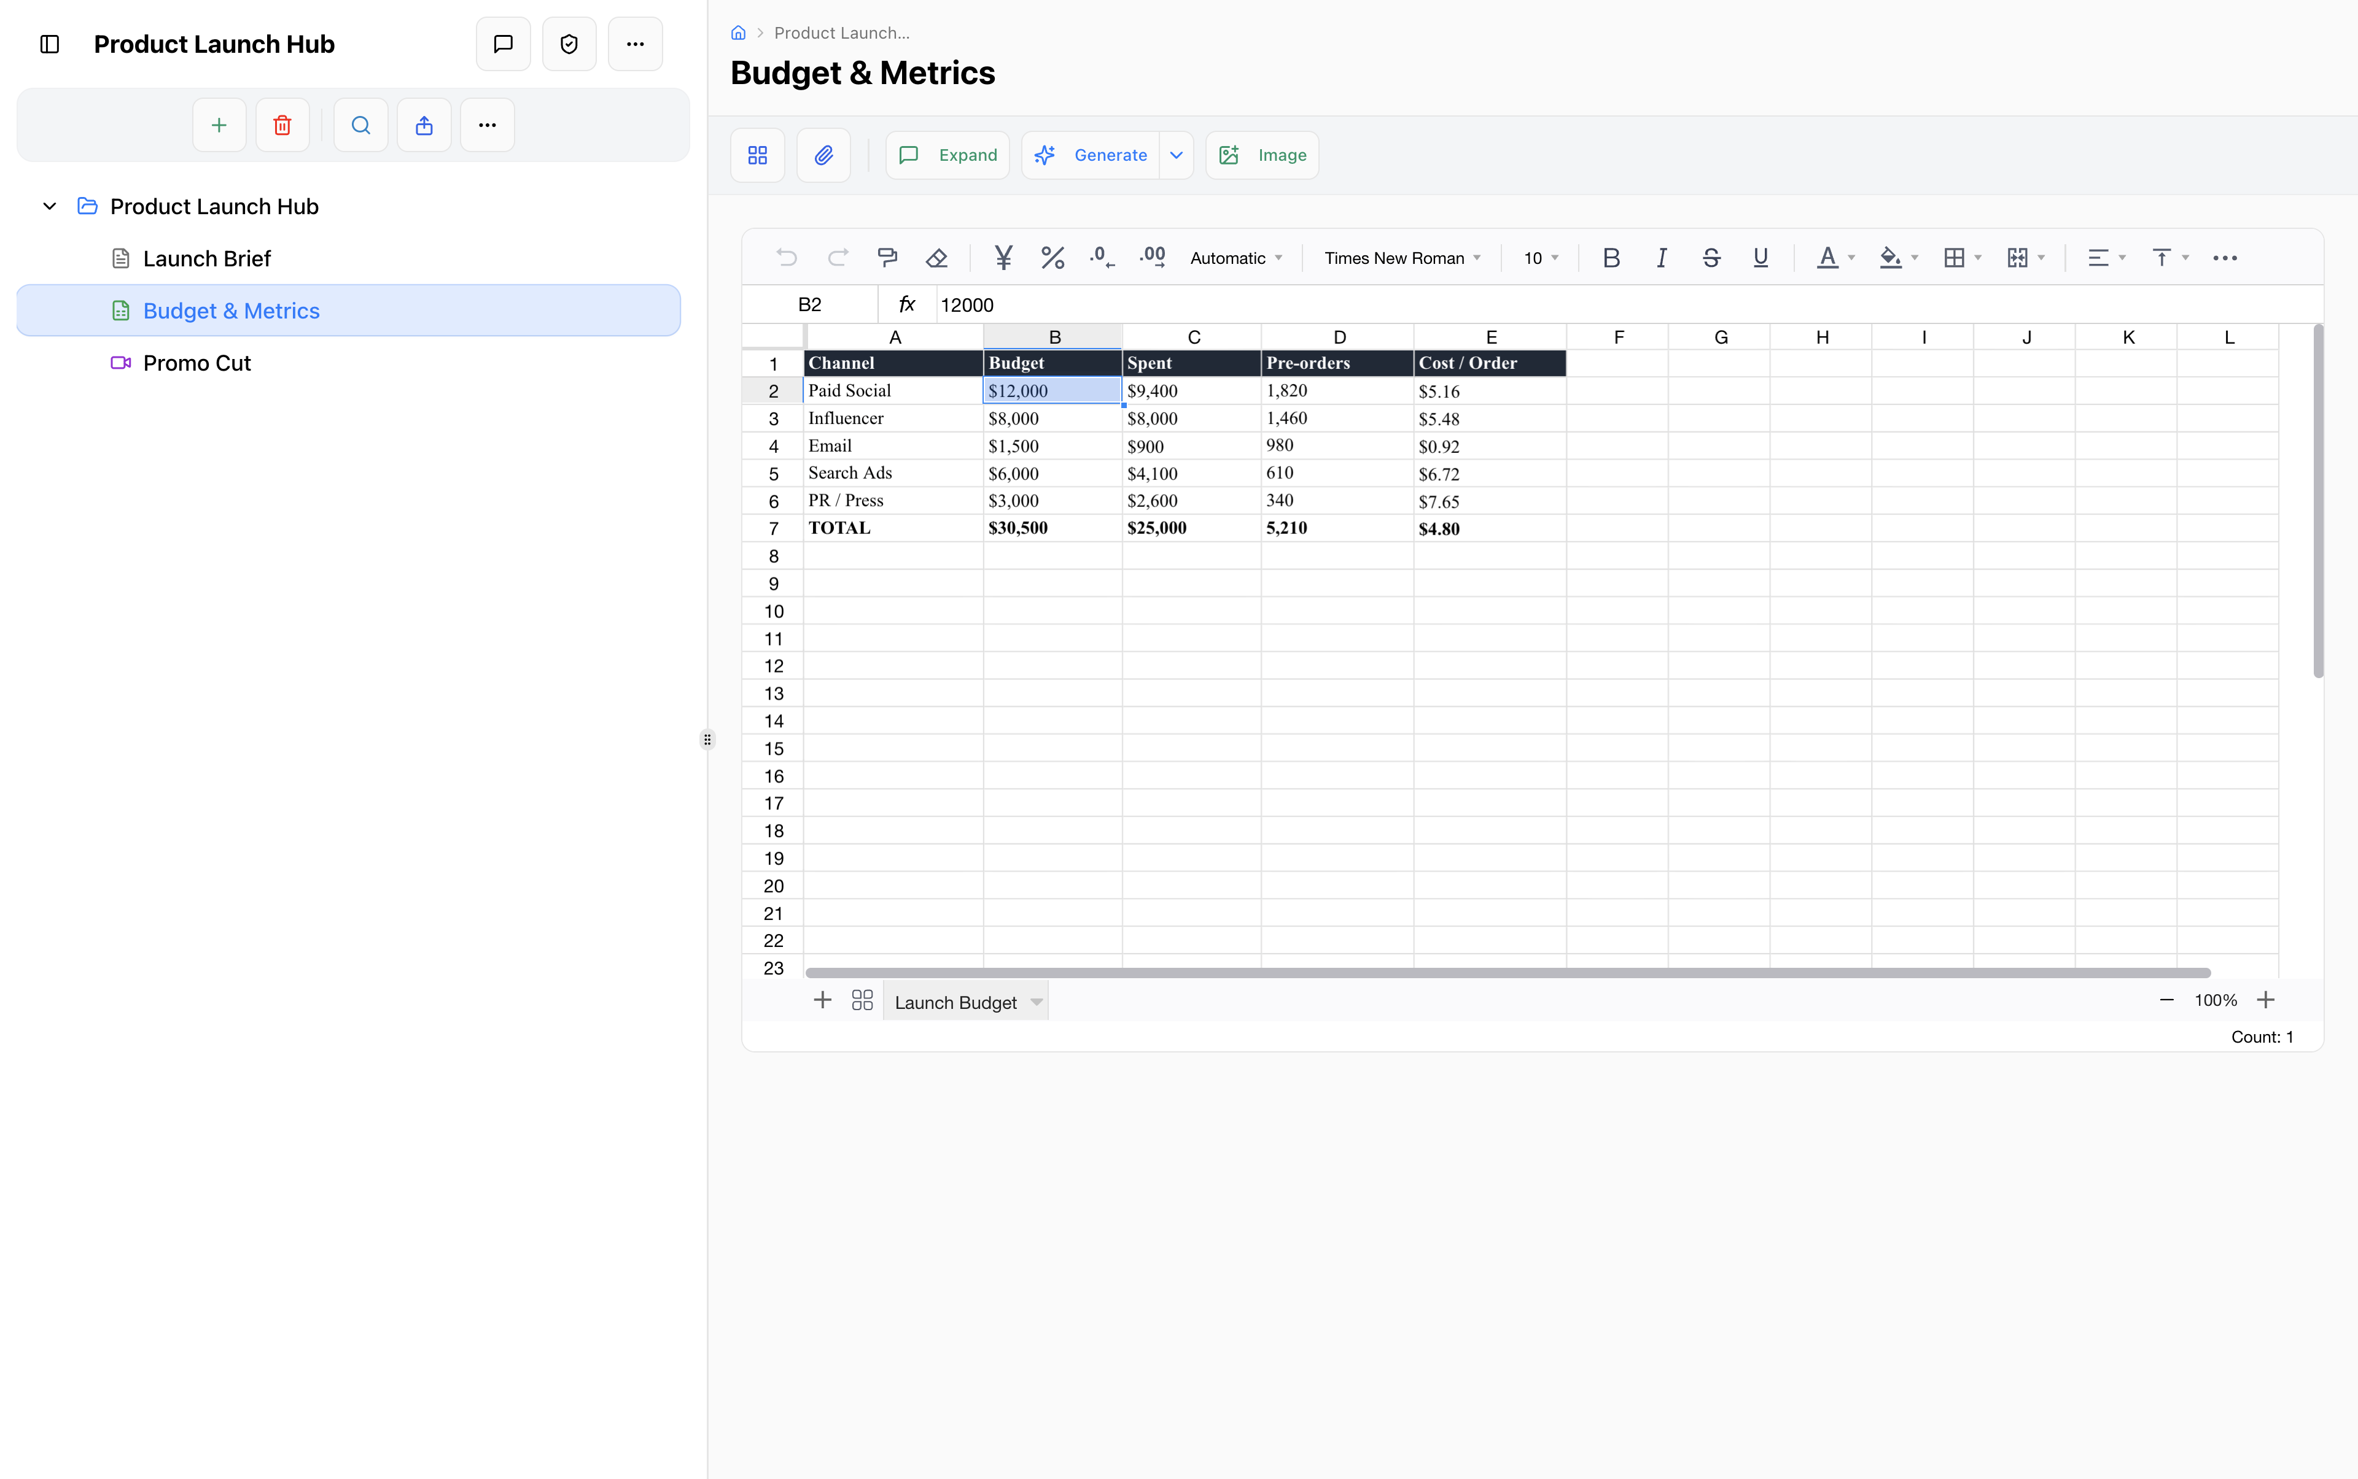Click the grid view icon above spreadsheet
Image resolution: width=2358 pixels, height=1479 pixels.
point(758,155)
